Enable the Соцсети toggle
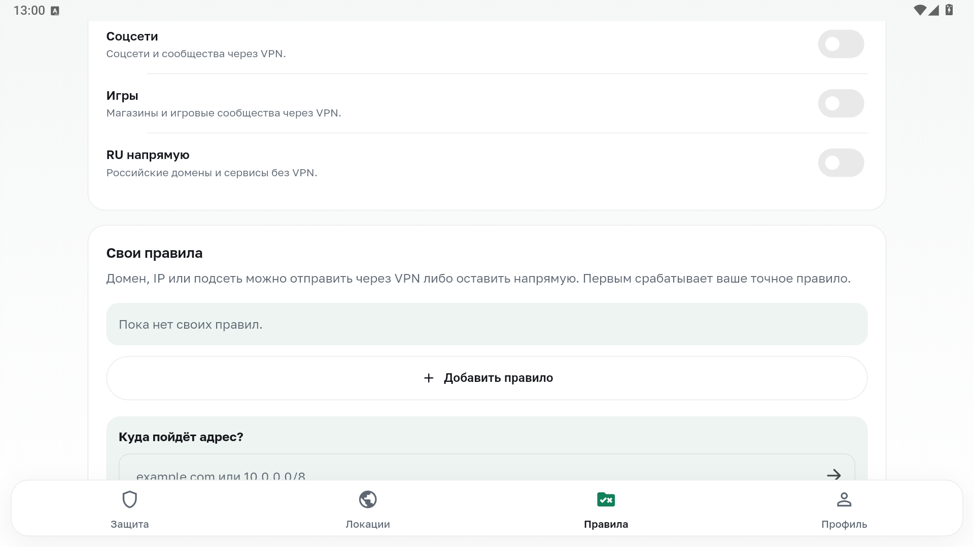Image resolution: width=974 pixels, height=547 pixels. click(x=841, y=44)
